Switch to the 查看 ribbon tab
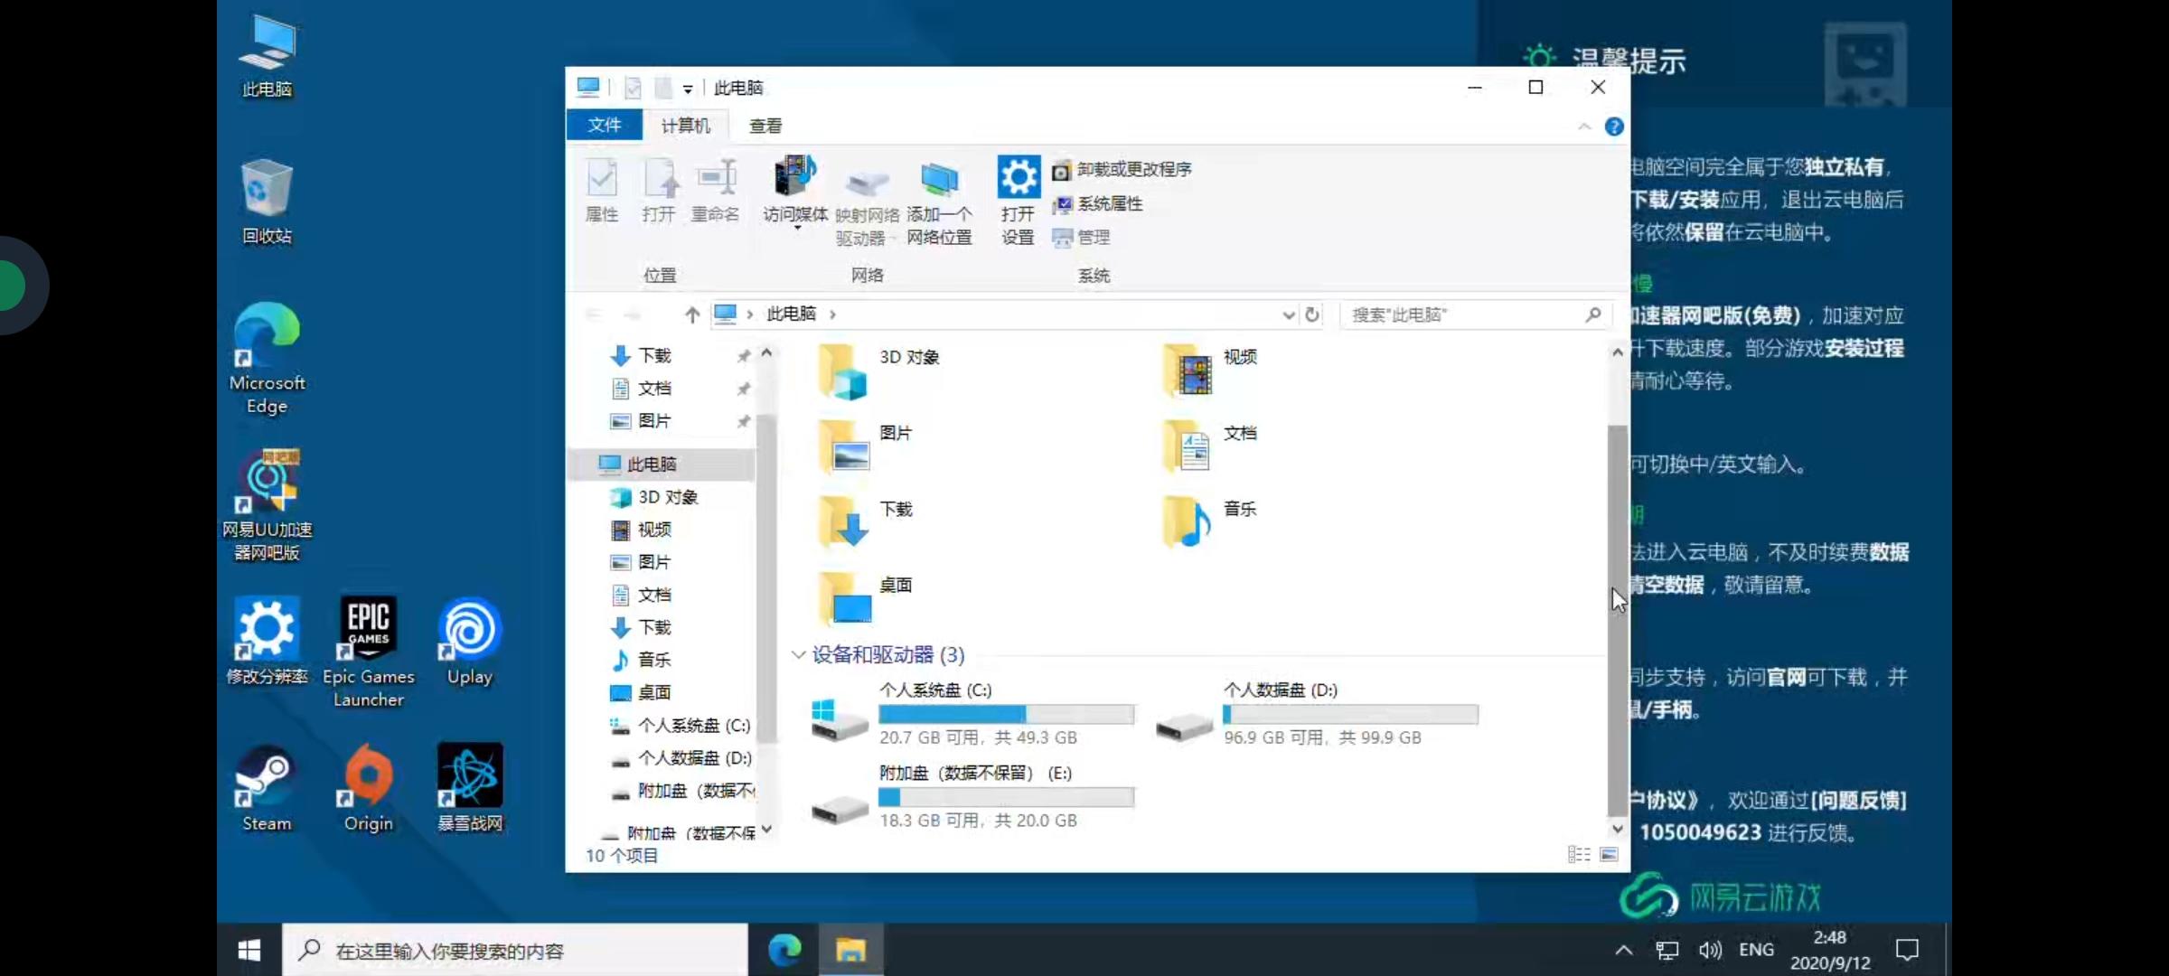The width and height of the screenshot is (2169, 976). coord(765,126)
